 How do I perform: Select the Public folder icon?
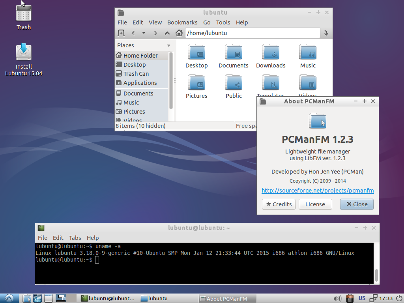(234, 83)
